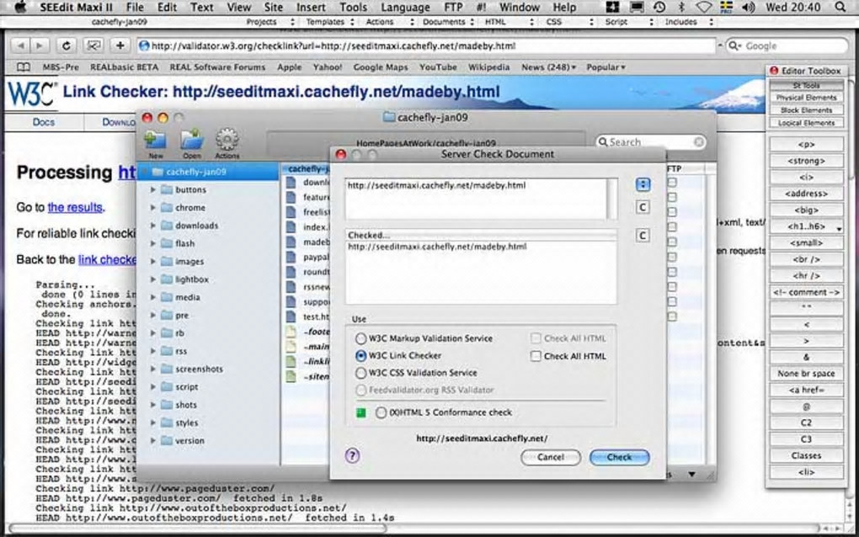859x537 pixels.
Task: Click the Google search field
Action: [x=787, y=46]
